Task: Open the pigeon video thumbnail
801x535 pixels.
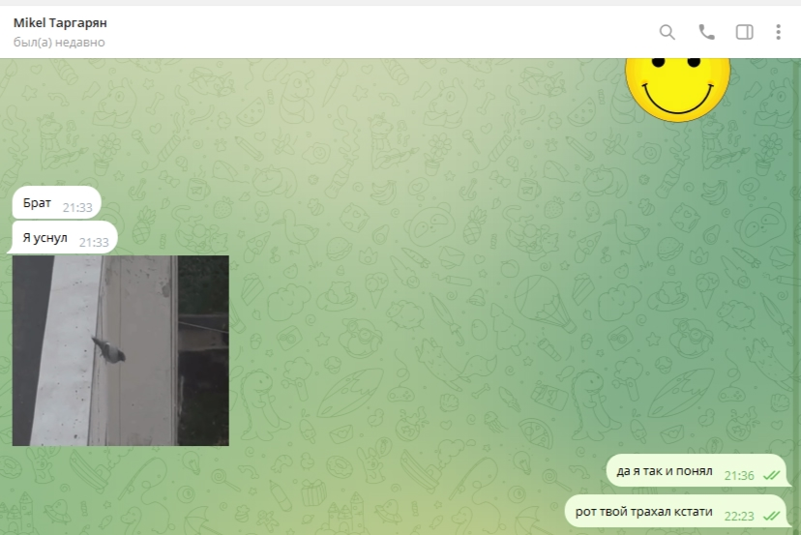Action: (120, 350)
